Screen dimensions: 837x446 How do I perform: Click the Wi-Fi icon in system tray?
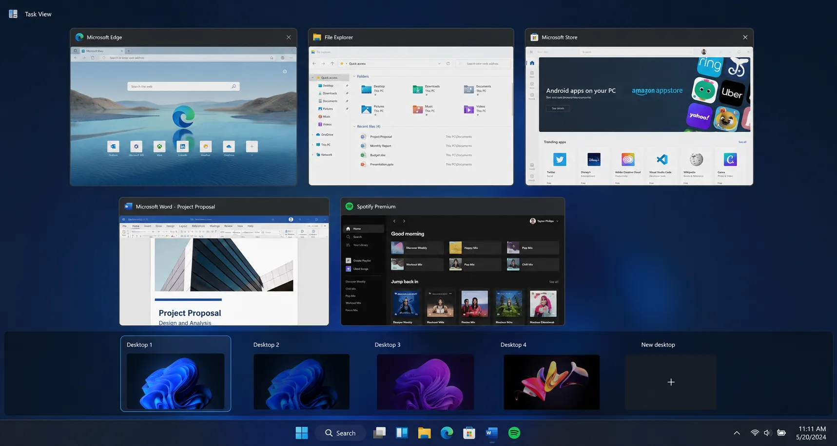(x=755, y=433)
